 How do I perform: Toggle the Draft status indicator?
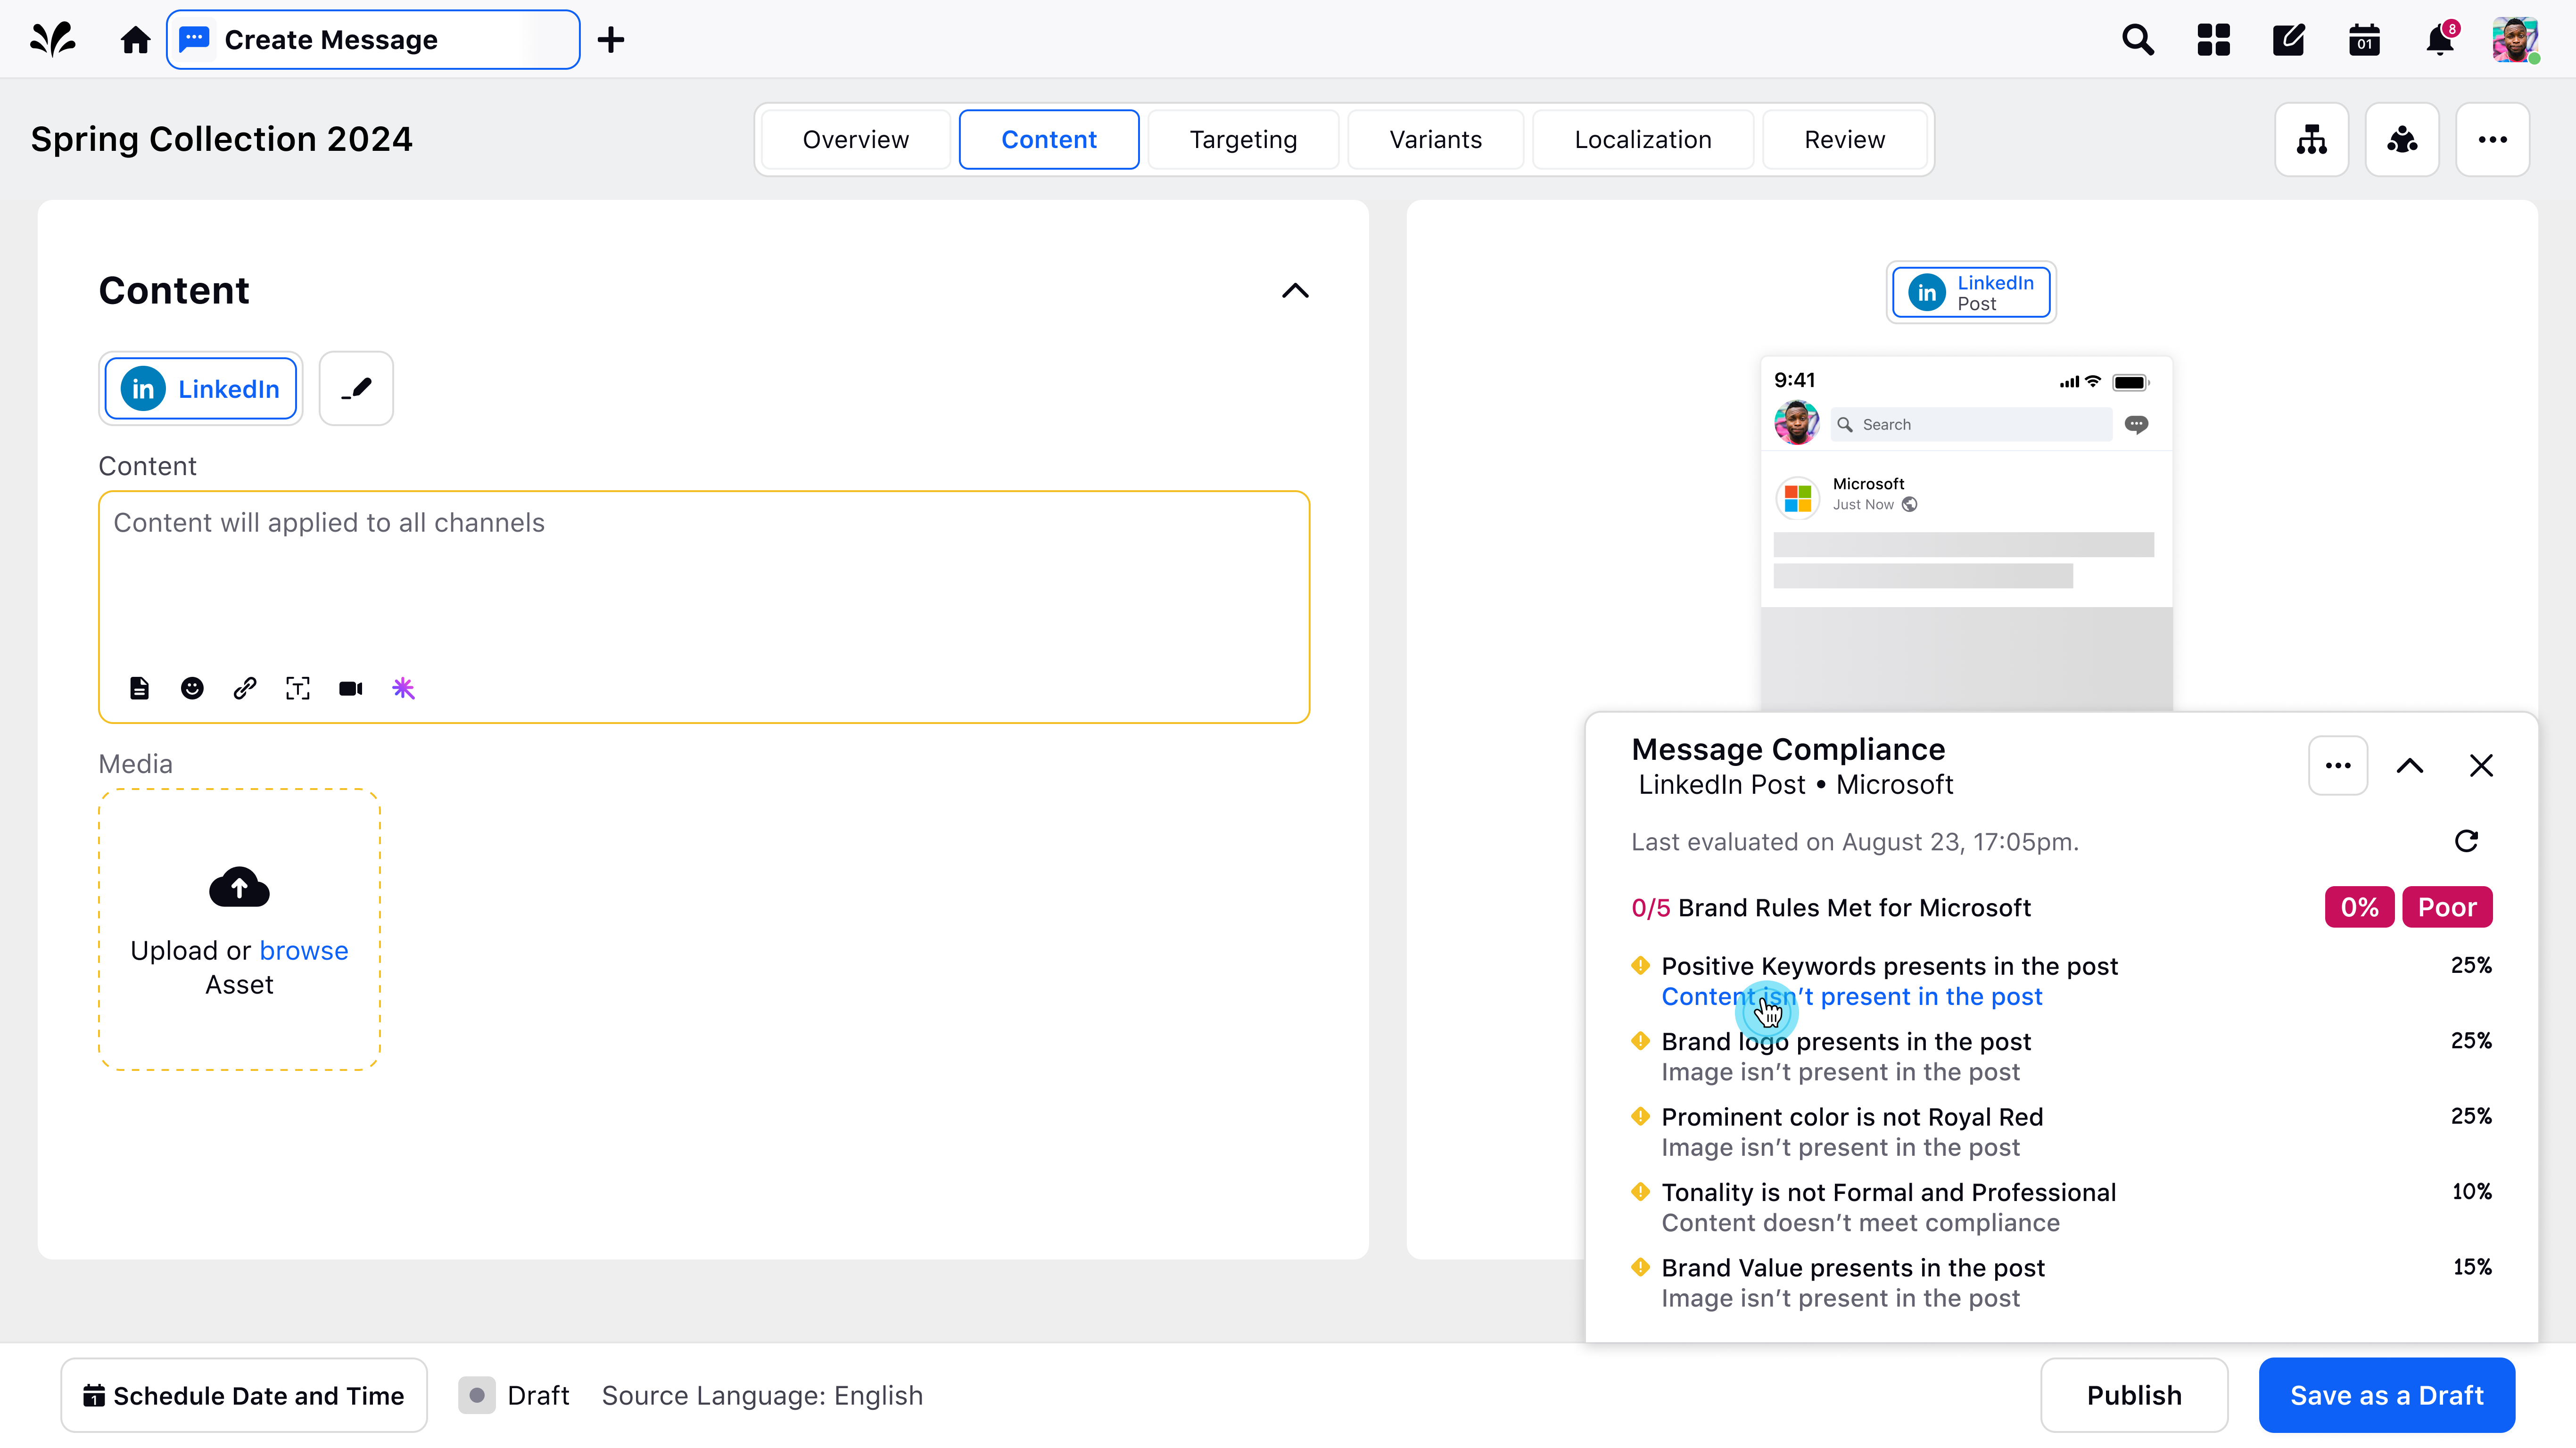pyautogui.click(x=477, y=1395)
